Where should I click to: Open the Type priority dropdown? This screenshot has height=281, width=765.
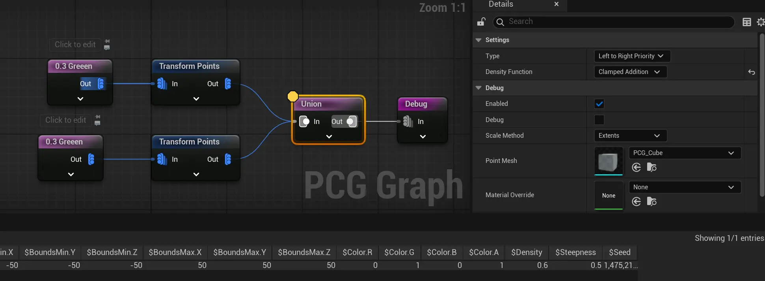coord(632,56)
